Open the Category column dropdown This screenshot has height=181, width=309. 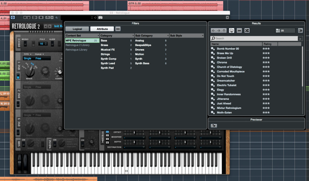tap(133, 36)
